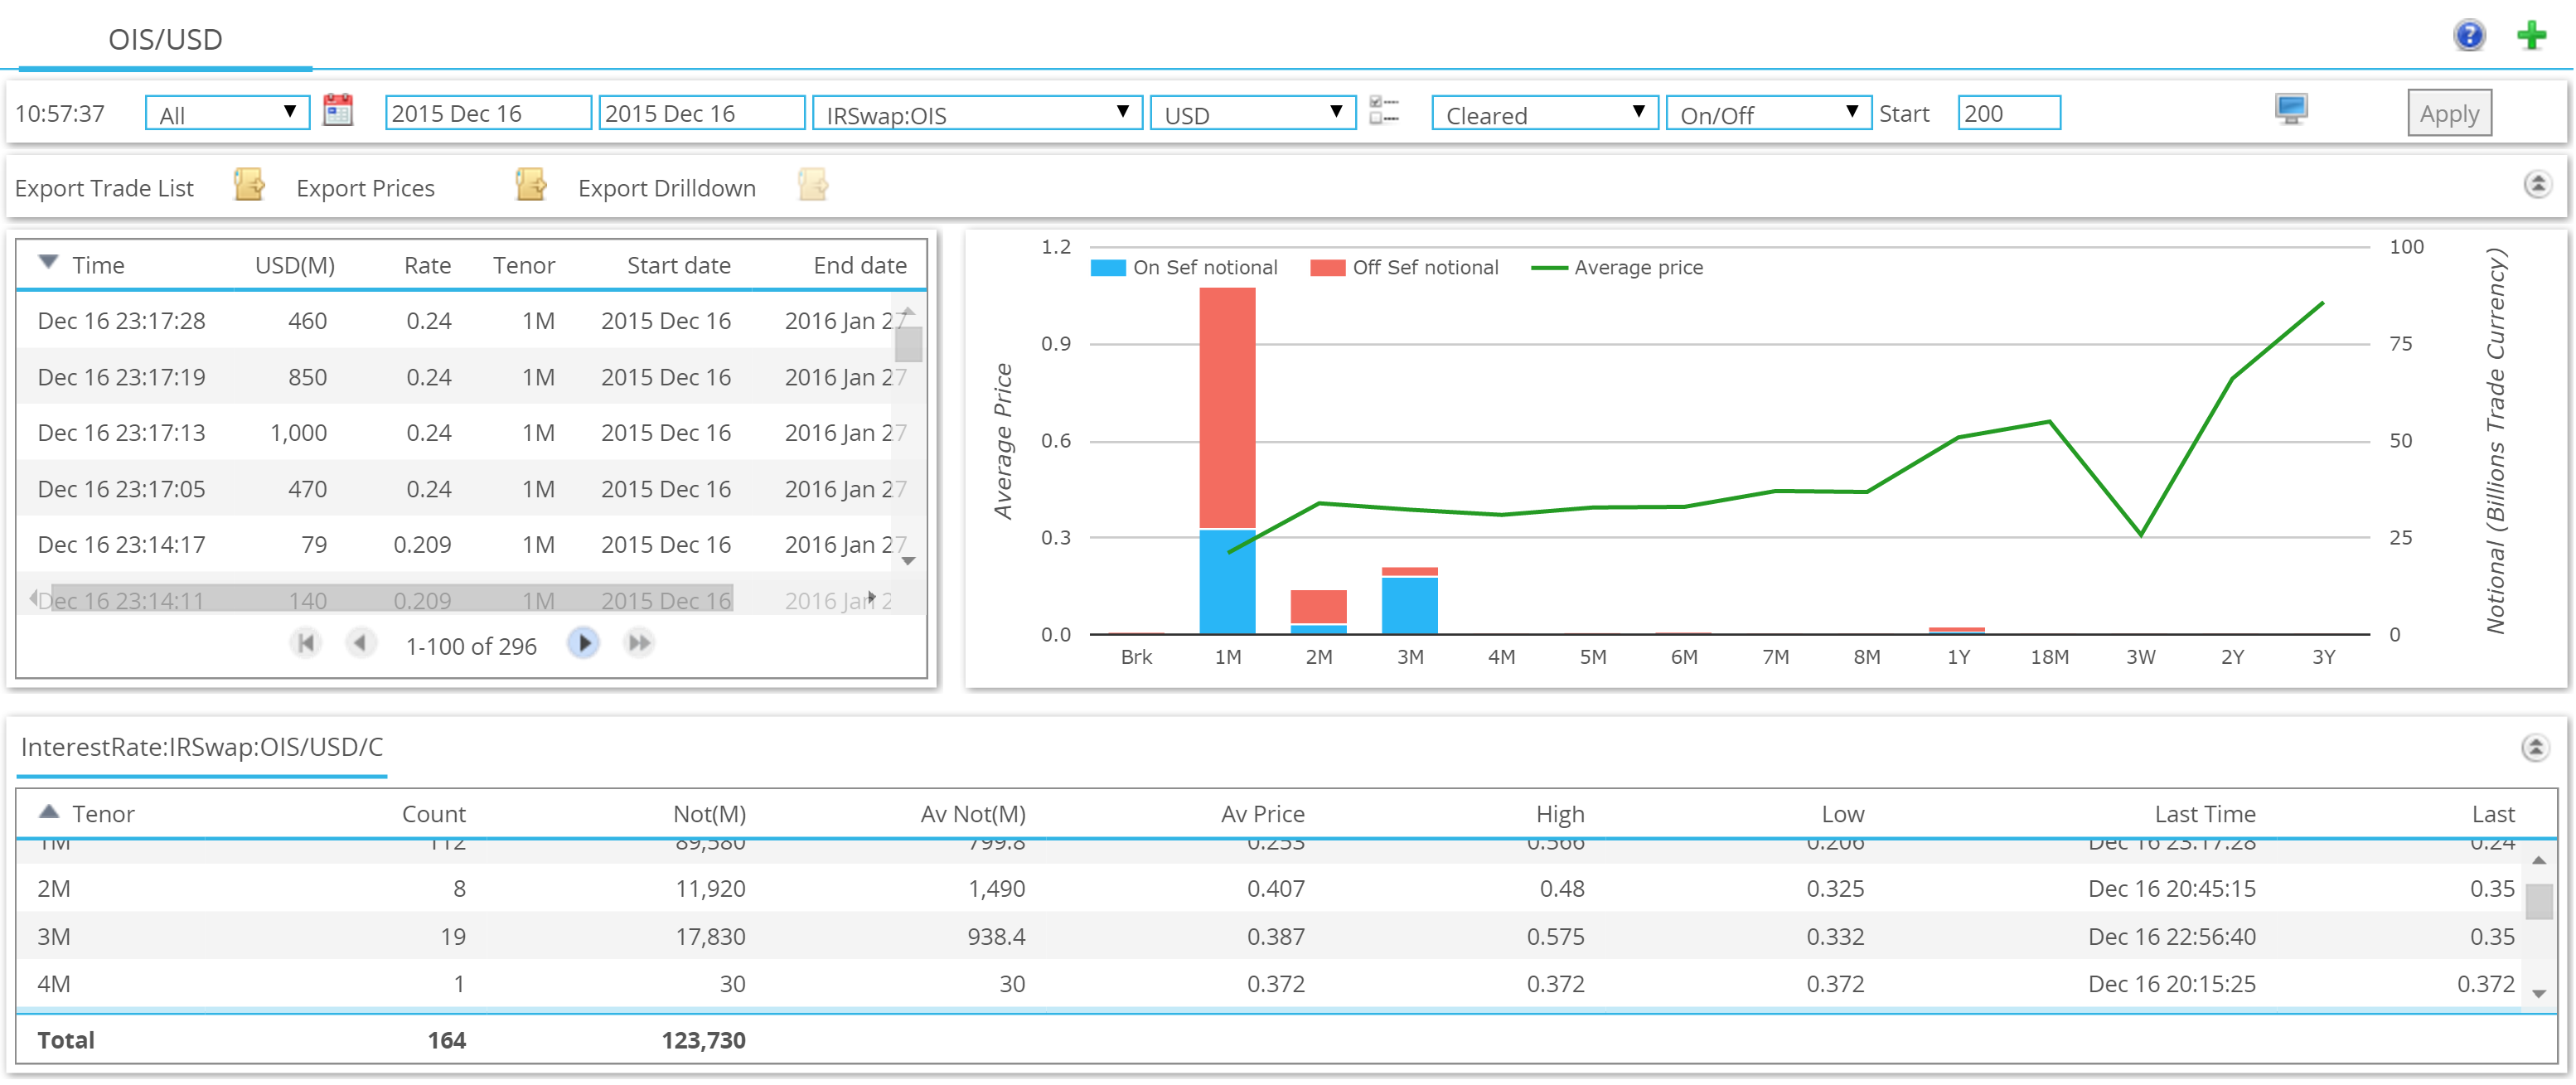
Task: Click the Export Drilldown icon
Action: click(x=813, y=185)
